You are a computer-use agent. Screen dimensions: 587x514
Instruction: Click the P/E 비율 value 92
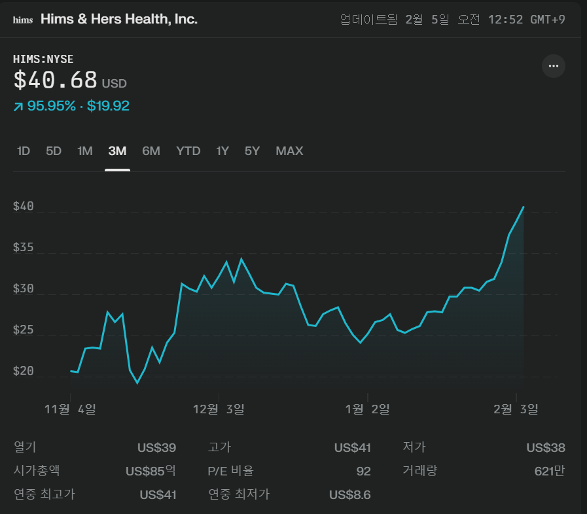click(363, 471)
